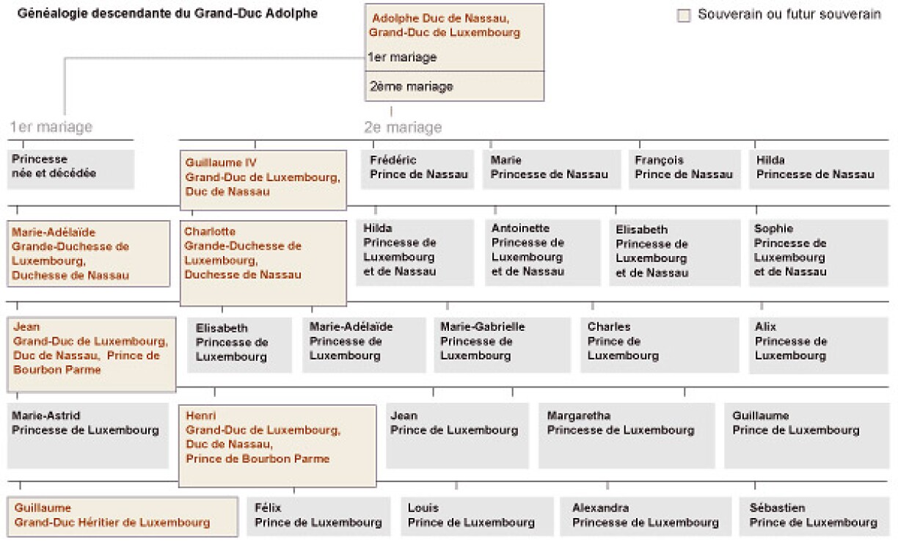
Task: Click the chart title "Généalogie descendante du Grand-Duc Adolphe"
Action: tap(167, 13)
